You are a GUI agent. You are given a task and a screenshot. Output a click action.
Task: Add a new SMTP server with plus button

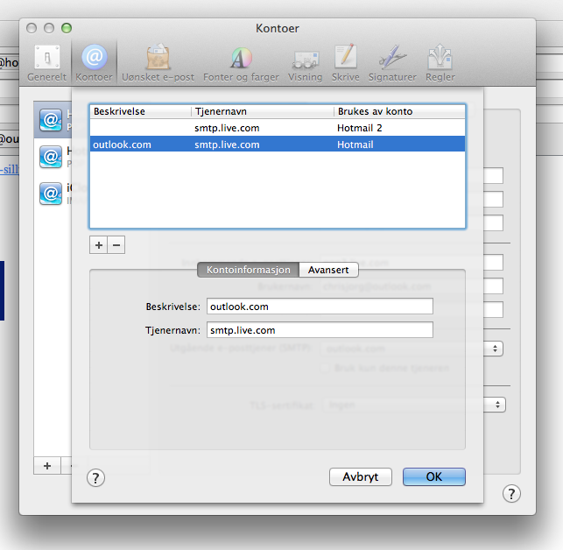99,245
